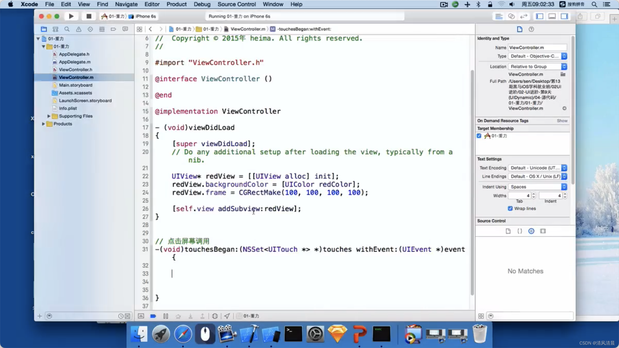Show the Assistant editor
This screenshot has width=619, height=348.
point(511,16)
